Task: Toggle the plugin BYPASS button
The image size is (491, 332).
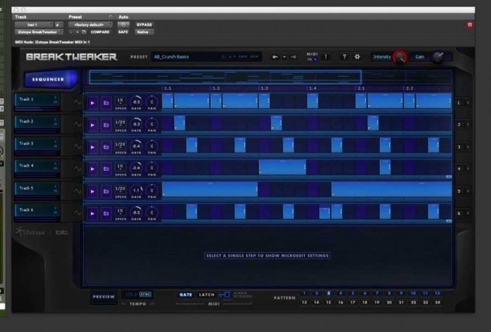Action: pos(144,25)
